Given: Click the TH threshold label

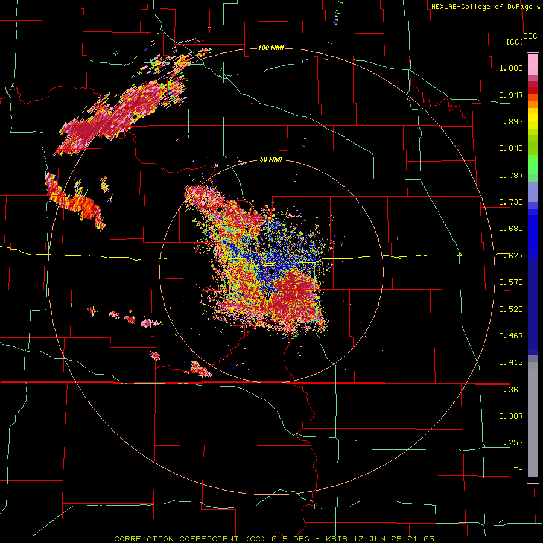Looking at the screenshot, I should [x=518, y=470].
